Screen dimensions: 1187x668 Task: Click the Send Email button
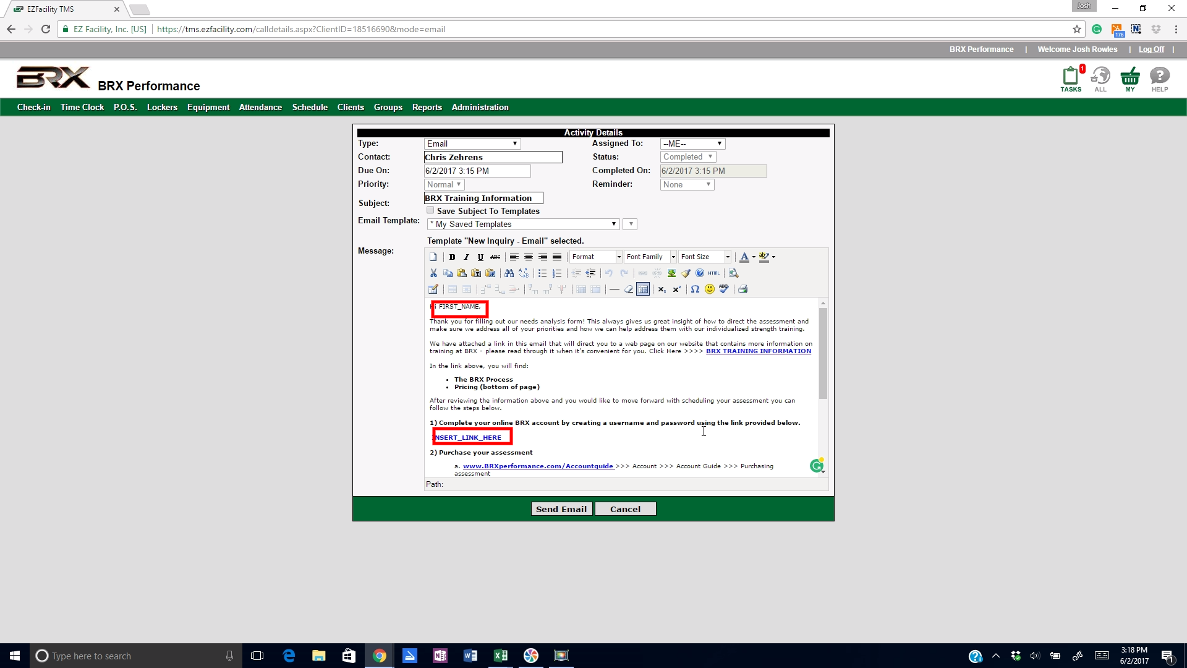[x=561, y=509]
